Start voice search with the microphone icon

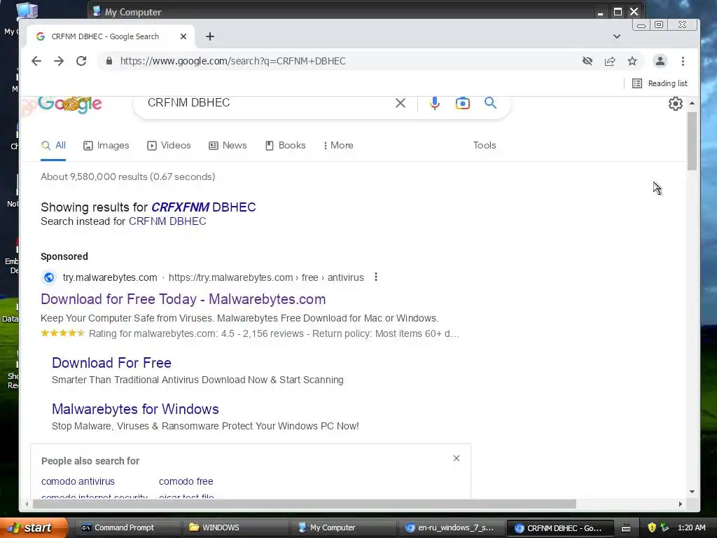[x=434, y=103]
